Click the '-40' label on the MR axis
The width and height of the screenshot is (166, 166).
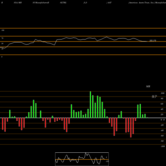tap(162, 130)
